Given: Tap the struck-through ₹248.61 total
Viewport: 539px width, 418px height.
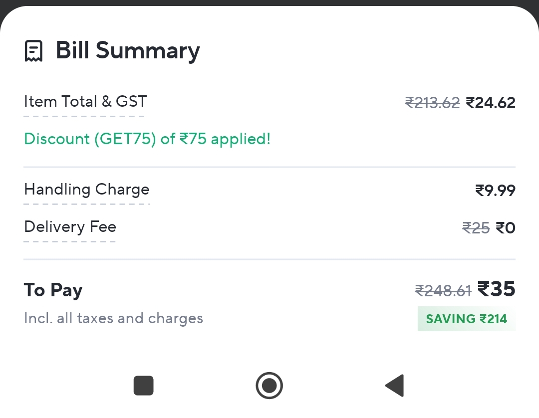Looking at the screenshot, I should (x=443, y=290).
